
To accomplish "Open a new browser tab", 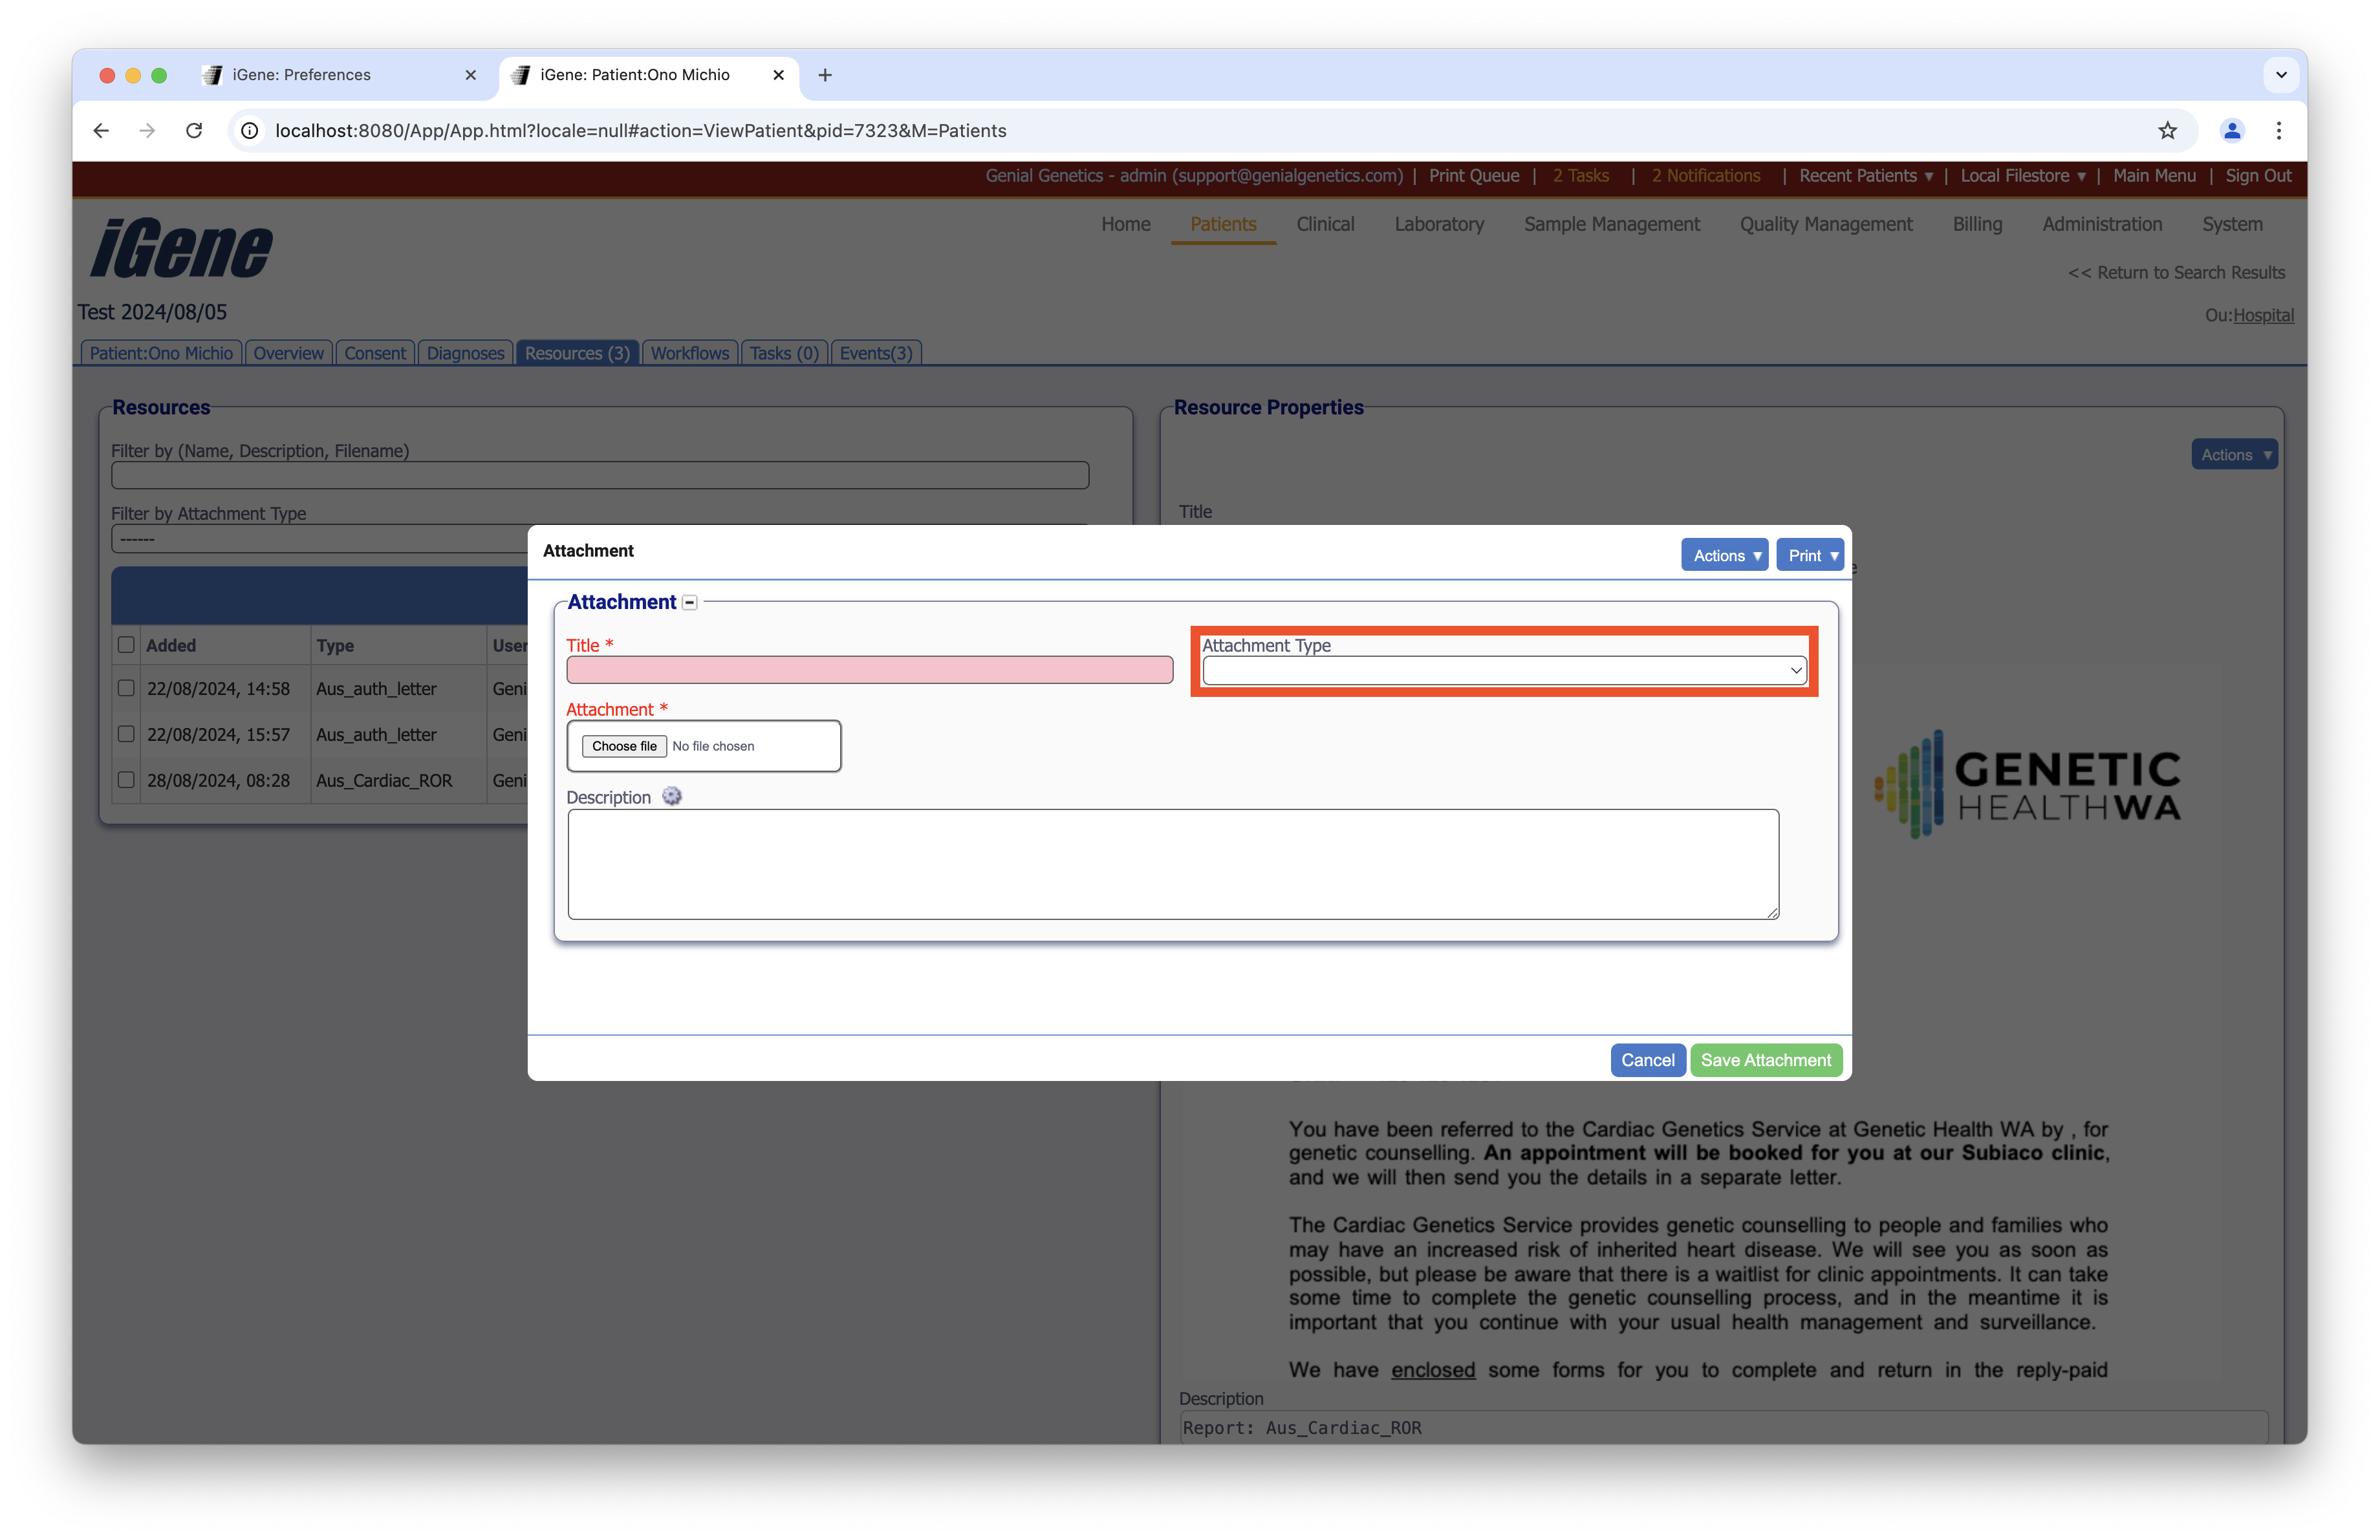I will pos(825,75).
